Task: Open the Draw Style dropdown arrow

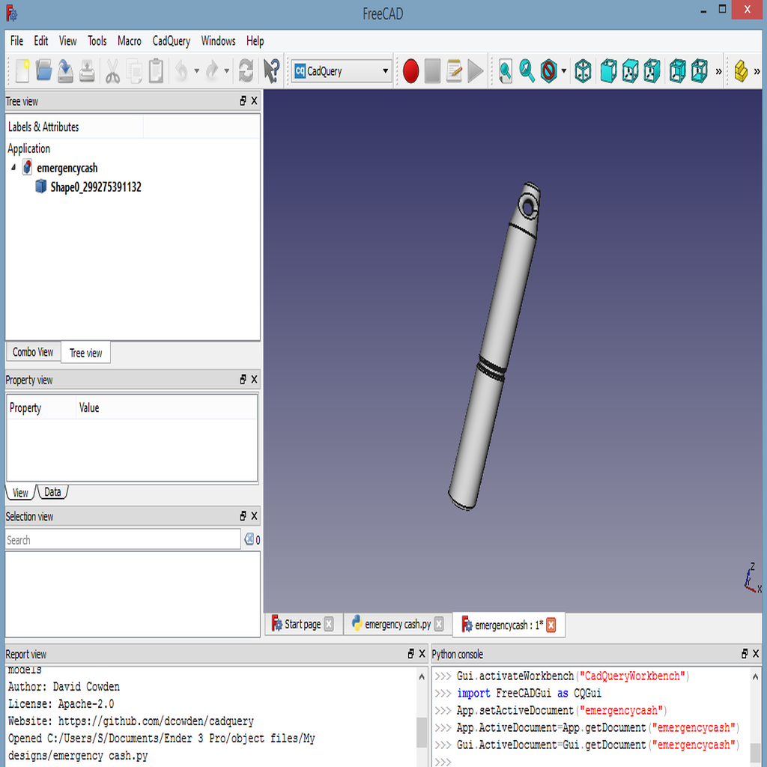Action: (563, 71)
